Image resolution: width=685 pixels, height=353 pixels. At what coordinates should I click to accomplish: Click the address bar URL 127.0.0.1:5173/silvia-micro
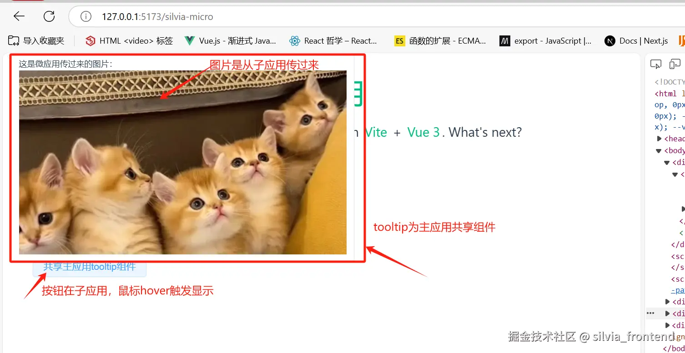[157, 17]
